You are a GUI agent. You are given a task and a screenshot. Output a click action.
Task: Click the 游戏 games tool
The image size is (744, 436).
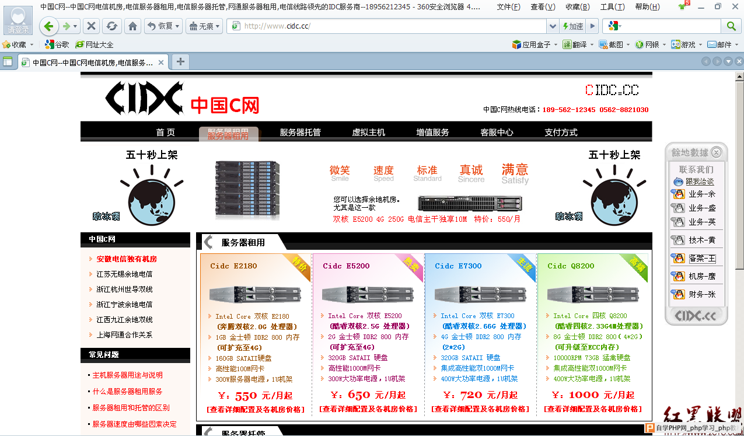683,44
